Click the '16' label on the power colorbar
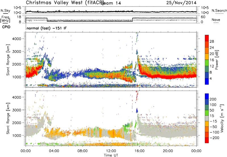Viewport: 227px width, 157px height. tap(212, 60)
